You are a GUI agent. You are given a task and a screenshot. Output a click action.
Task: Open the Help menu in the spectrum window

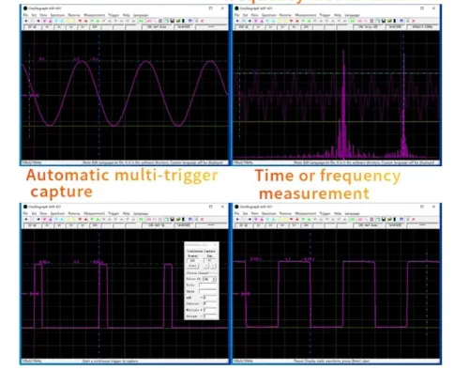[338, 15]
